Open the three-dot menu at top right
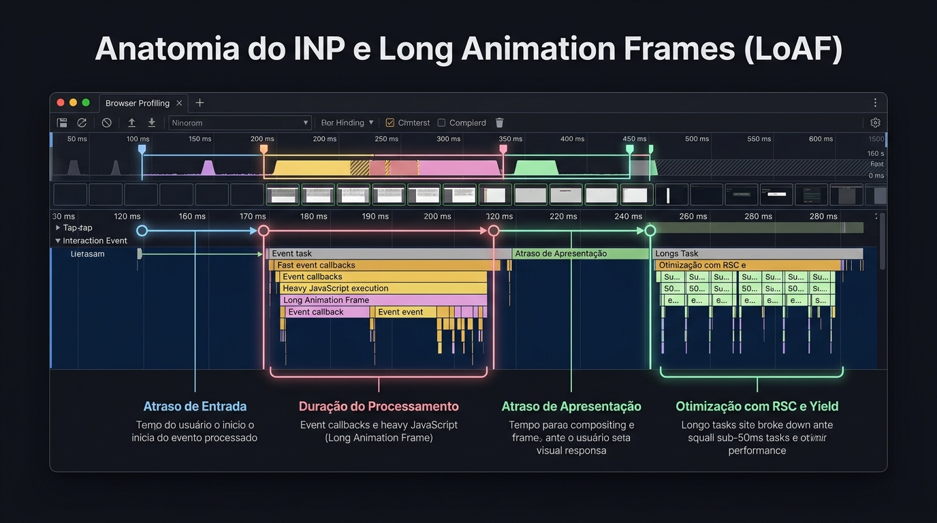This screenshot has height=523, width=937. [875, 103]
